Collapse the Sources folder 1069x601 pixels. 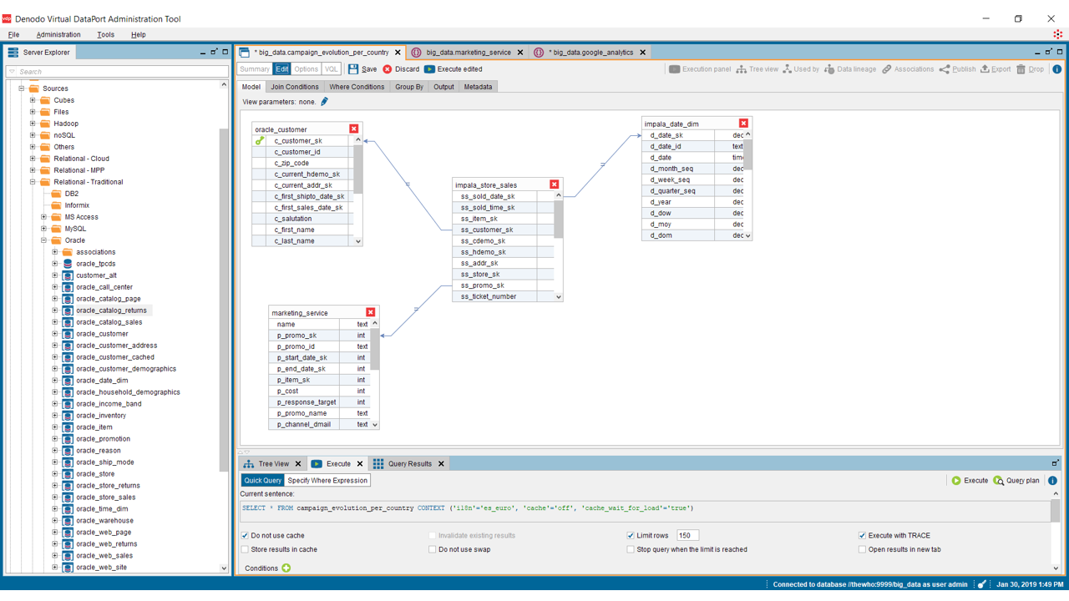coord(22,88)
